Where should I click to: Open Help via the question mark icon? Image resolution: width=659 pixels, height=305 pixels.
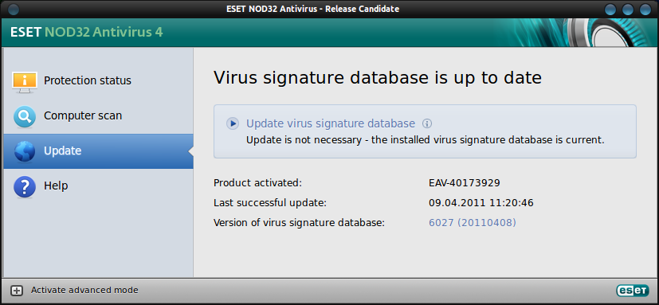point(25,186)
